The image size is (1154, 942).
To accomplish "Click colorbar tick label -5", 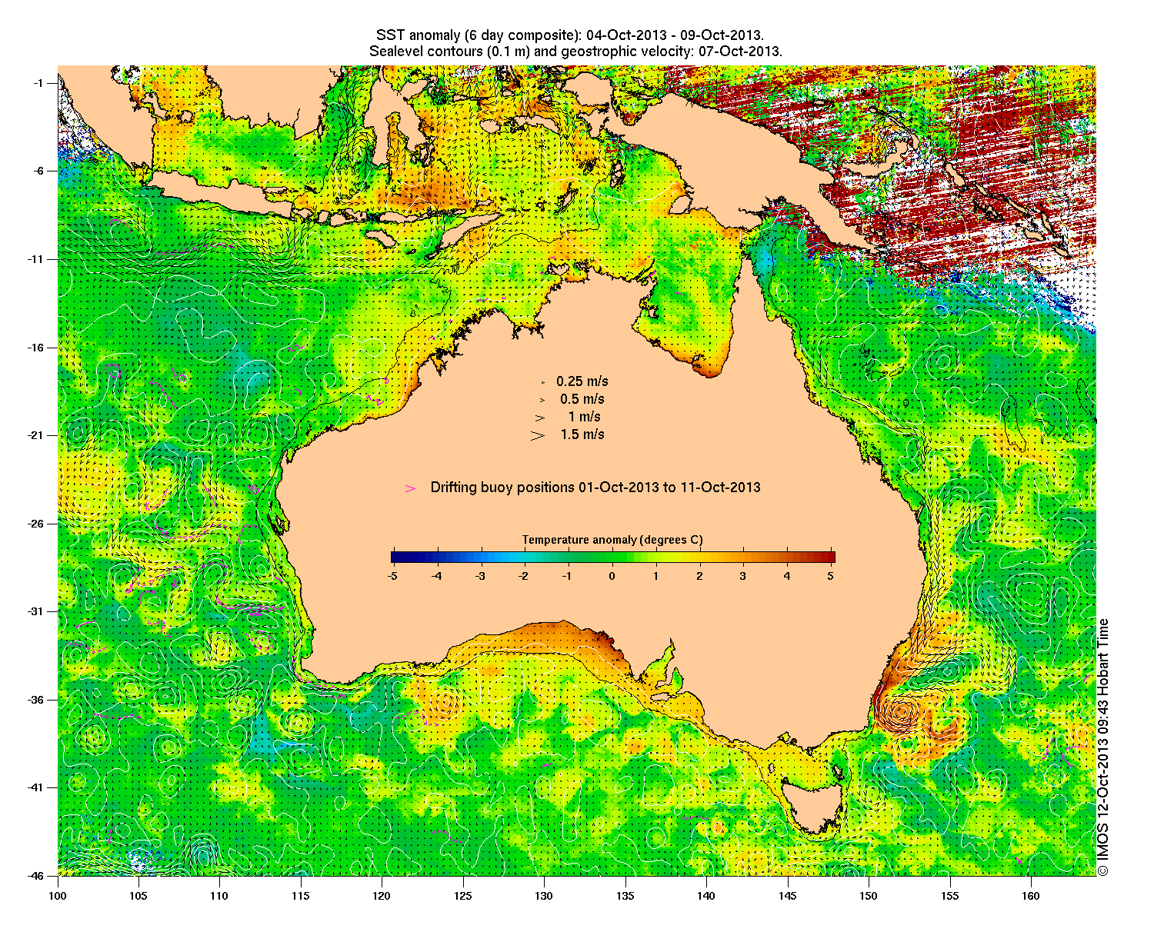I will click(392, 575).
